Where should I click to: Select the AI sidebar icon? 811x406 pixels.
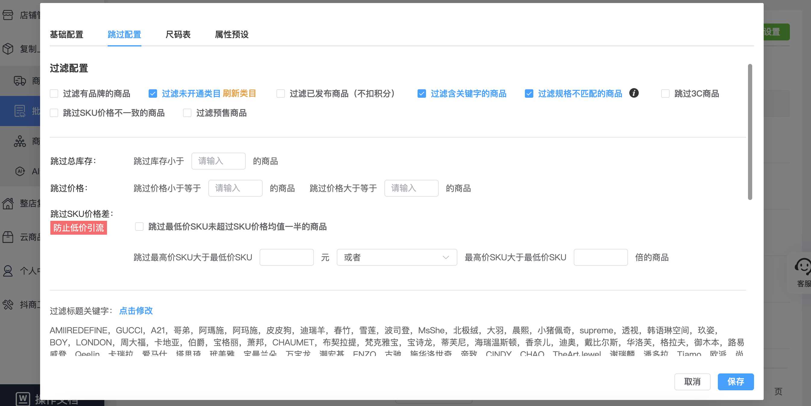(20, 172)
